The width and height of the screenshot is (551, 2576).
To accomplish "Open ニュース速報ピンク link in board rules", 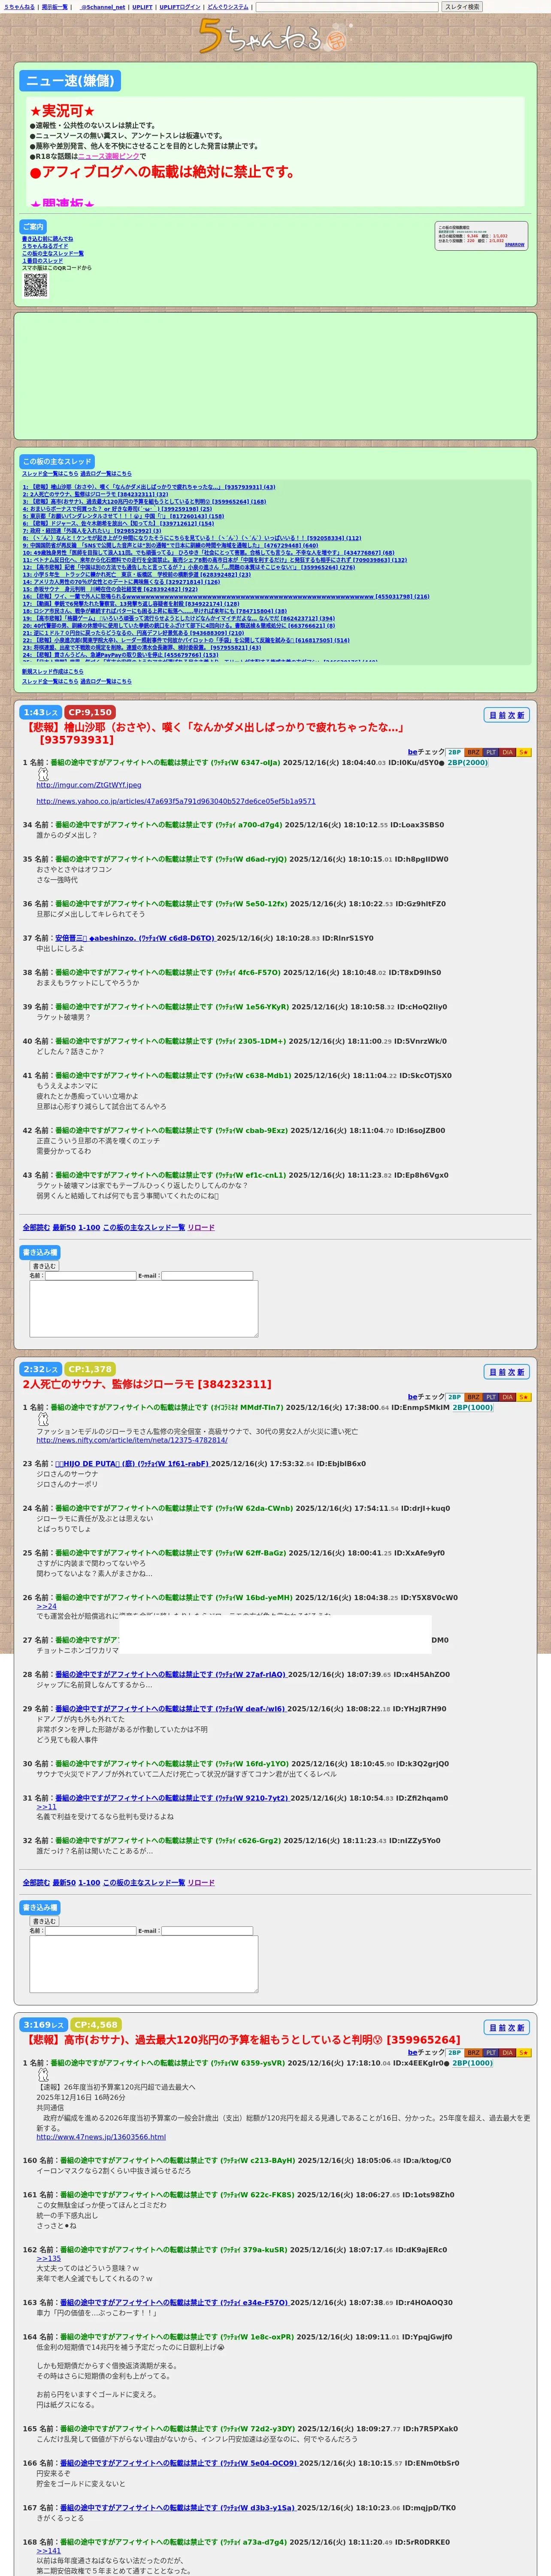I will tap(109, 156).
